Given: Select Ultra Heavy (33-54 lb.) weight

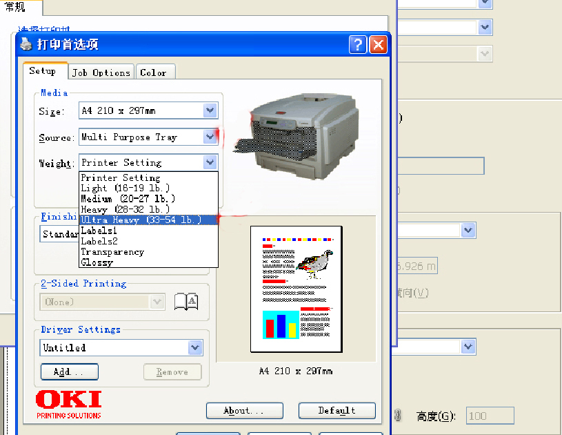Looking at the screenshot, I should coord(141,220).
